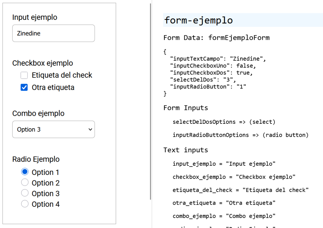
Task: Click the Input ejemplo text field
Action: [53, 33]
